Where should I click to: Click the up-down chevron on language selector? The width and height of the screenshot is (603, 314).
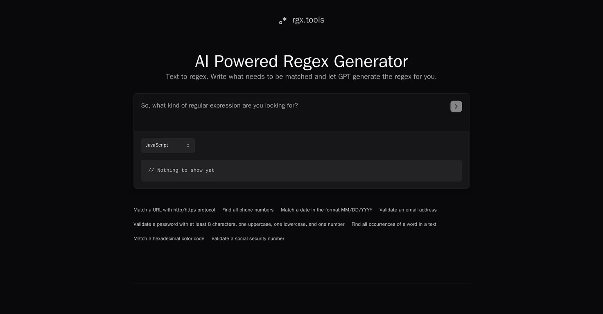pyautogui.click(x=188, y=146)
